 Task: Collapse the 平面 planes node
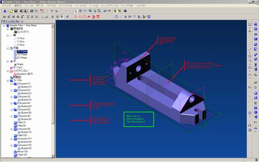(x=8, y=48)
